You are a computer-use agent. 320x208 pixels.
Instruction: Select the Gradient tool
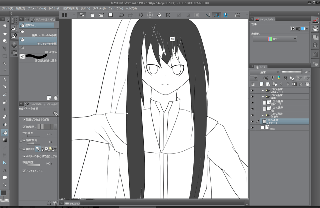(5, 140)
